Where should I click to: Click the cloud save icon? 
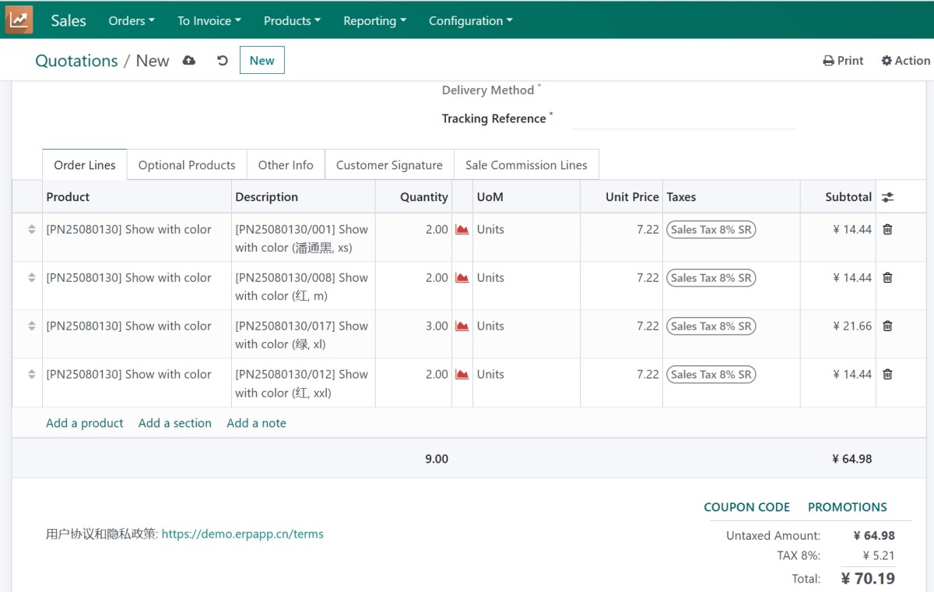pos(189,61)
